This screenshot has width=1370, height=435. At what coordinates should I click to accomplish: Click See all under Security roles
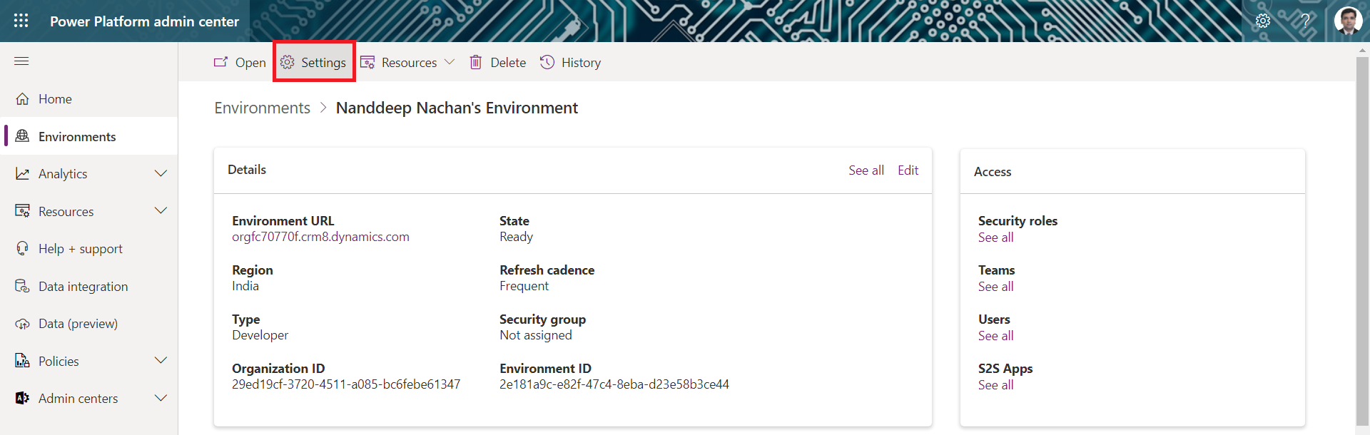click(x=995, y=237)
